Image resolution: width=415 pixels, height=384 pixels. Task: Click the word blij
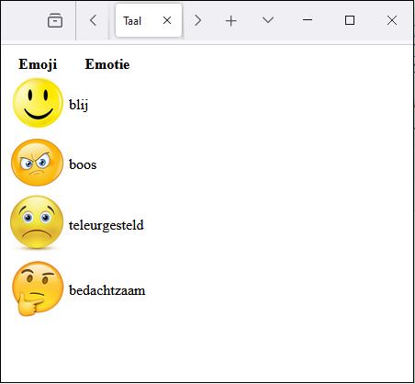tap(79, 105)
